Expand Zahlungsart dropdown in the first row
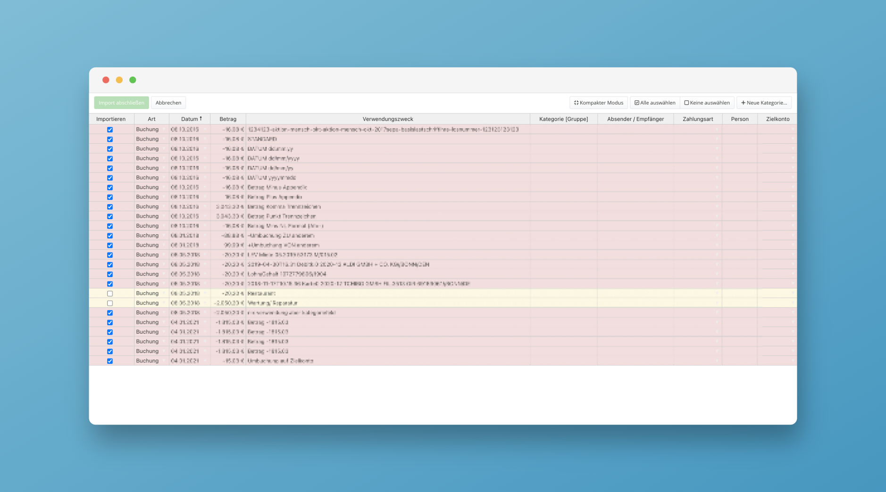 [x=717, y=130]
